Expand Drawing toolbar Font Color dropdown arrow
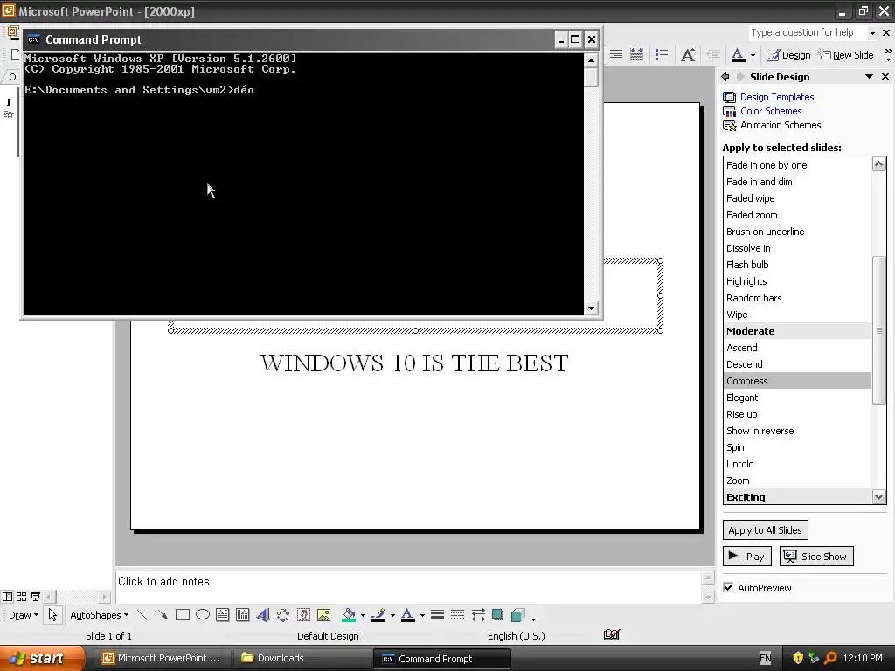The image size is (895, 671). tap(422, 615)
